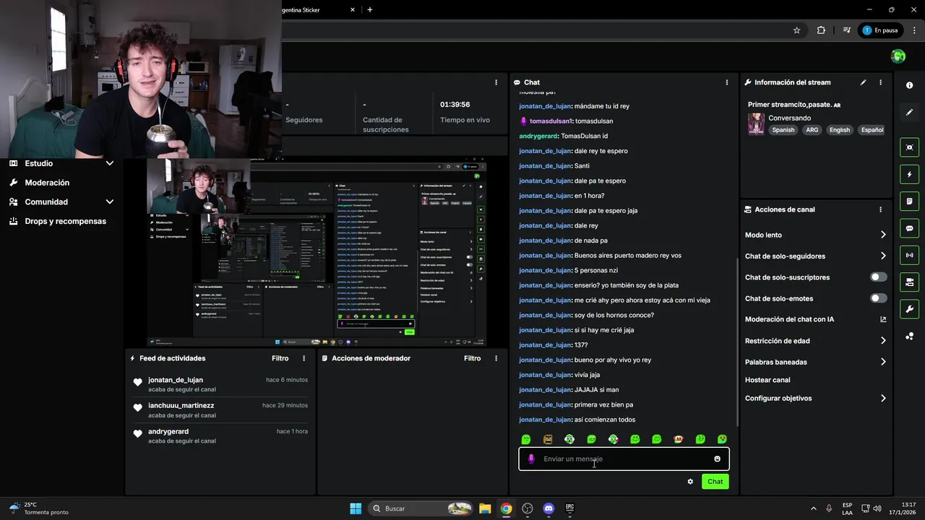Viewport: 925px width, 520px height.
Task: Expand Restricción de edad settings
Action: pyautogui.click(x=883, y=341)
